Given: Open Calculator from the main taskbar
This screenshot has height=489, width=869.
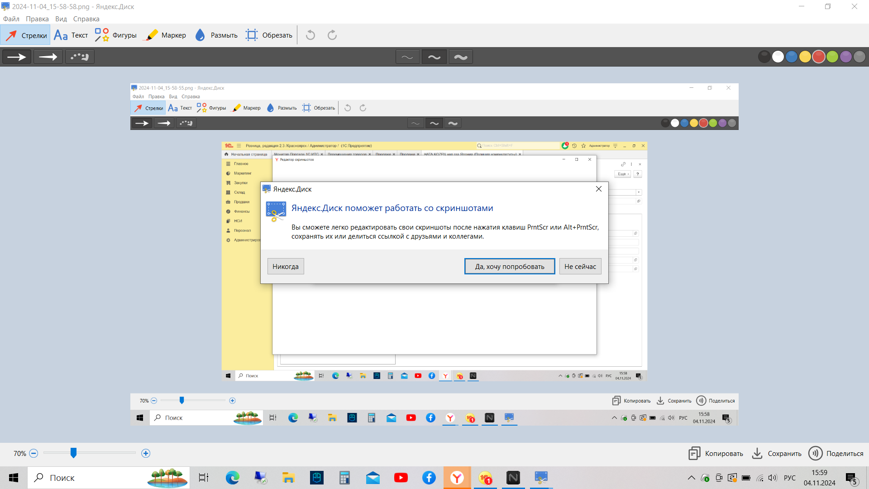Looking at the screenshot, I should (x=344, y=478).
